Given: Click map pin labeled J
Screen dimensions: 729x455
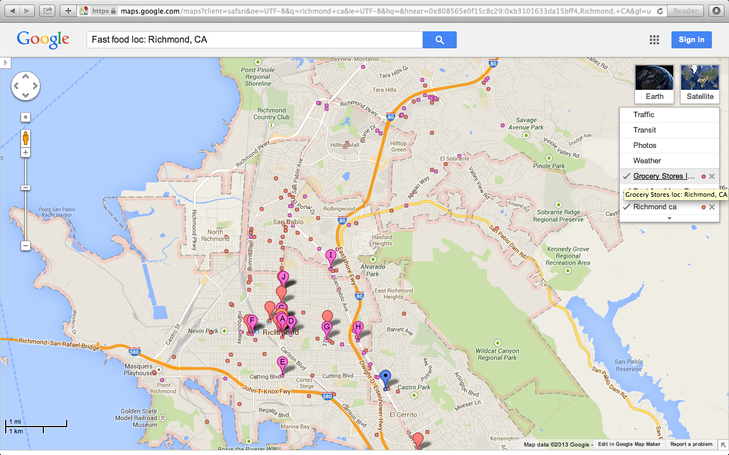Looking at the screenshot, I should [282, 279].
